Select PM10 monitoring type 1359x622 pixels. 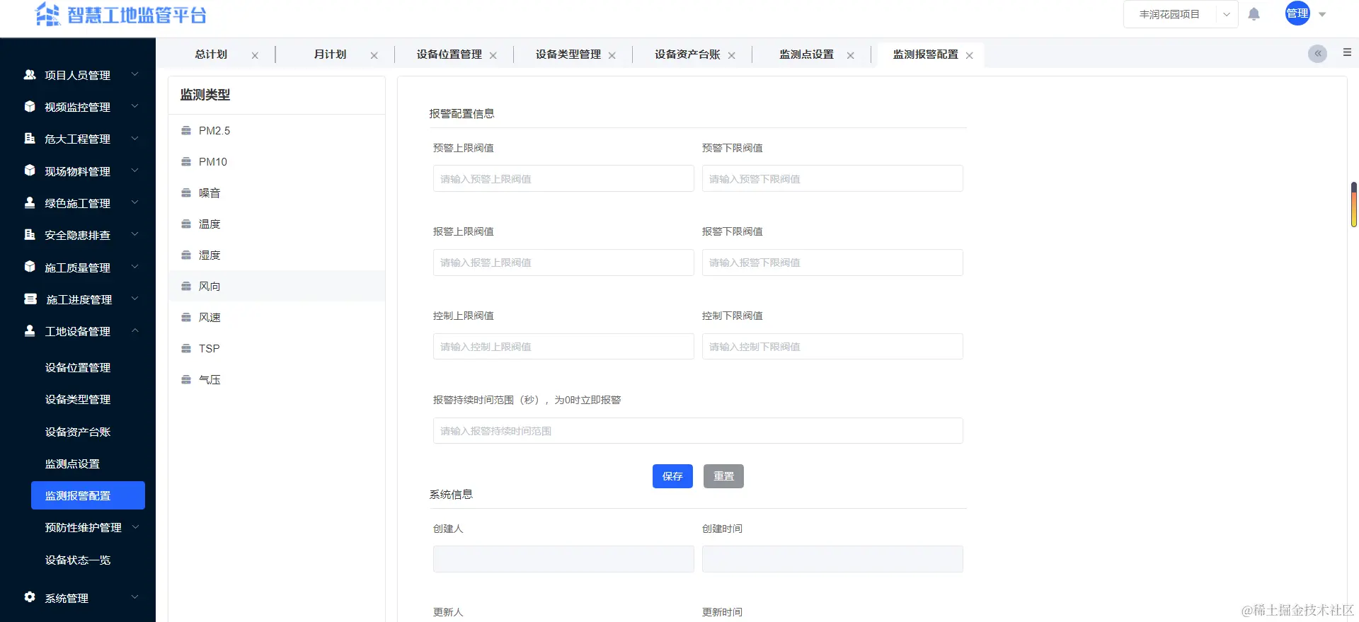coord(277,161)
